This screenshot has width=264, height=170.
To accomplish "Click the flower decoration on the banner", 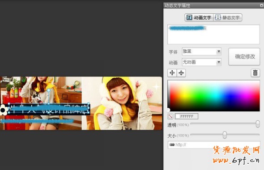I will tap(4, 110).
